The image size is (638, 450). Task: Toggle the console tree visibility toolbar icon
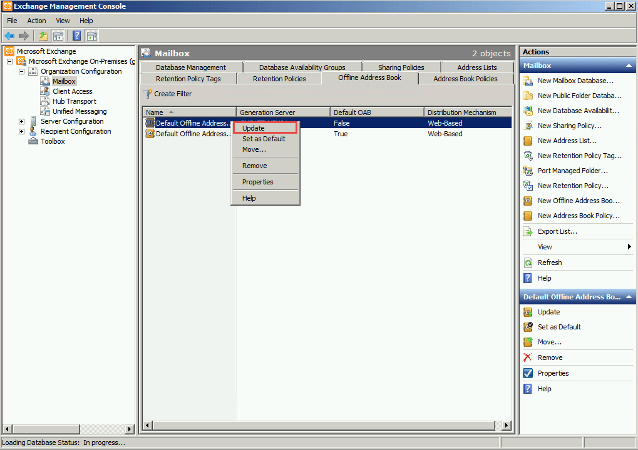click(x=57, y=36)
